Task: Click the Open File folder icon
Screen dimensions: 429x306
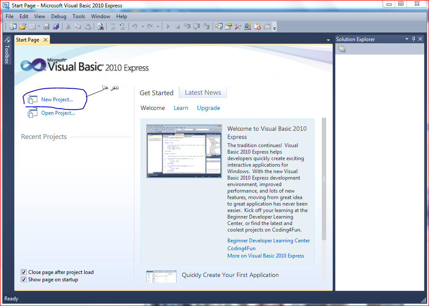Action: click(23, 26)
